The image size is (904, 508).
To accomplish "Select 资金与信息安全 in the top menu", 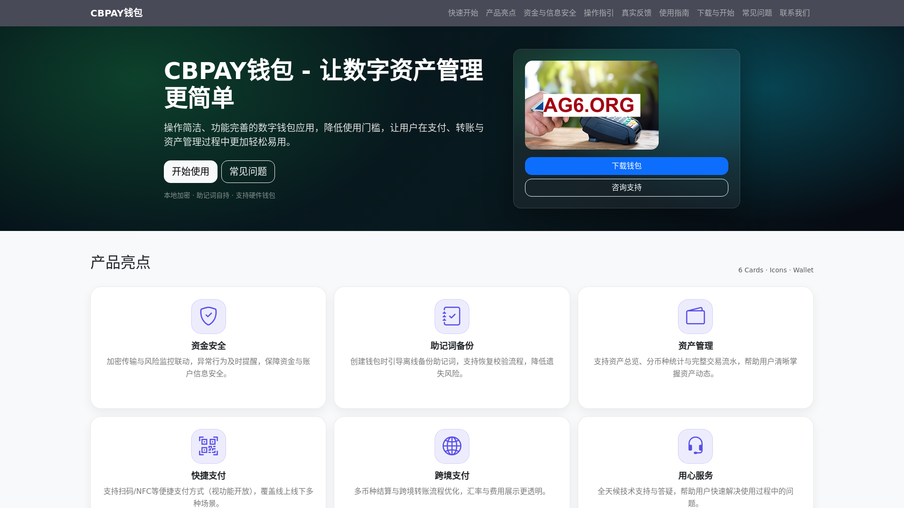I will click(550, 13).
